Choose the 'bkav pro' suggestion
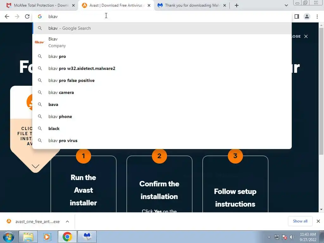The width and height of the screenshot is (324, 243). 162,56
